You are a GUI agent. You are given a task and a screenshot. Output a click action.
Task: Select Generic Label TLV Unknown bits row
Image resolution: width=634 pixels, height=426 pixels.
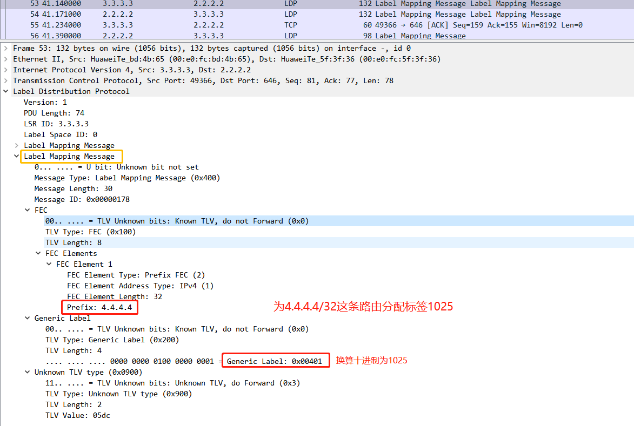coord(177,329)
